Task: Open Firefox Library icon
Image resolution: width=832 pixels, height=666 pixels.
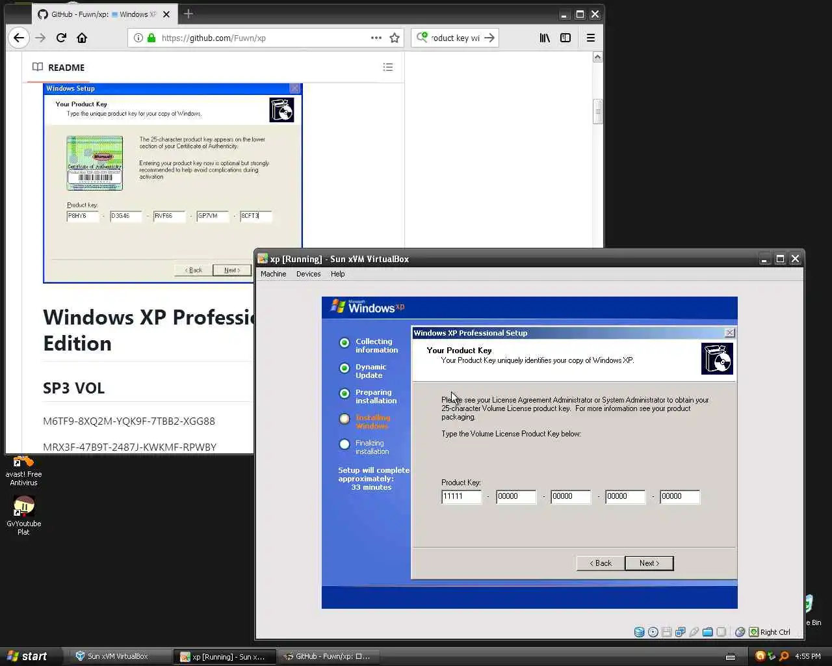Action: pos(545,38)
